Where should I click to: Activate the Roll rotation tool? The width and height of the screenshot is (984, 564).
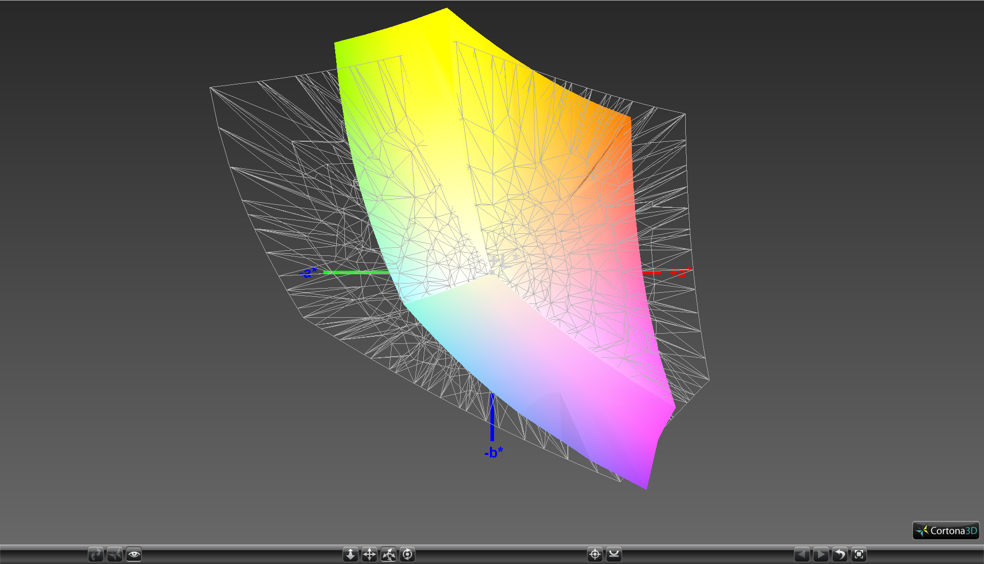point(407,554)
